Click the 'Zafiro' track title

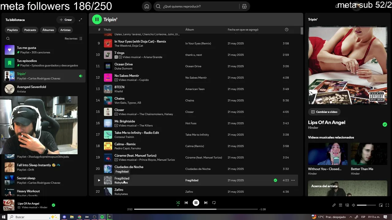point(119,190)
